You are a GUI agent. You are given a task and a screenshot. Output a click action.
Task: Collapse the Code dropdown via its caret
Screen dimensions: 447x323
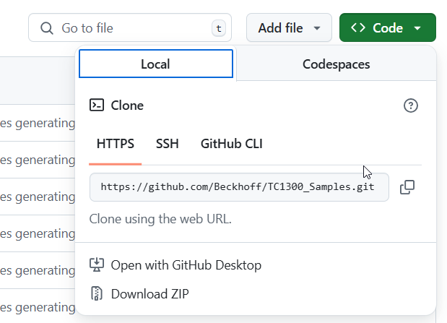click(417, 29)
